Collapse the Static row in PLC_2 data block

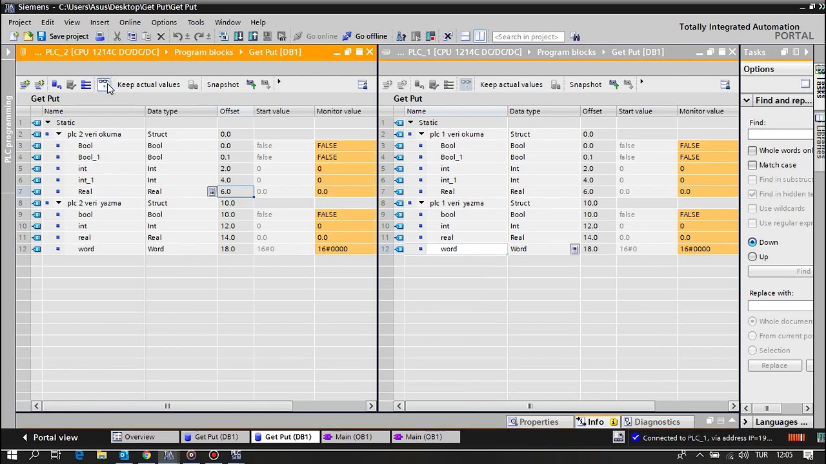point(48,122)
